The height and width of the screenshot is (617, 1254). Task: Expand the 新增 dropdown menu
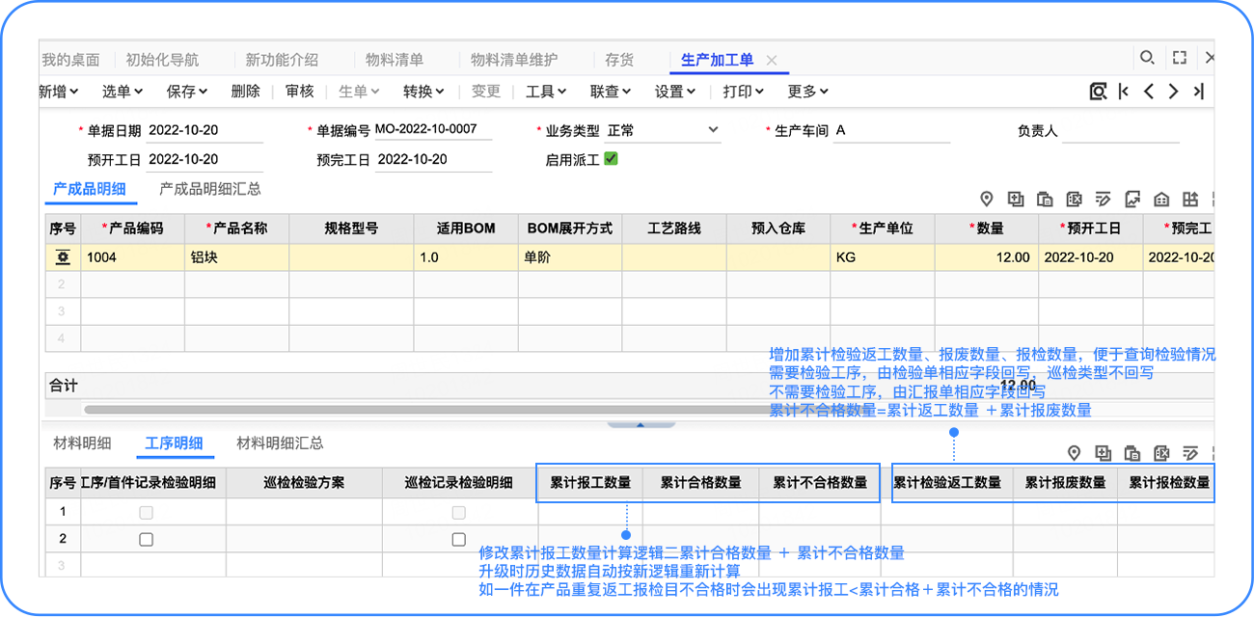(x=60, y=92)
